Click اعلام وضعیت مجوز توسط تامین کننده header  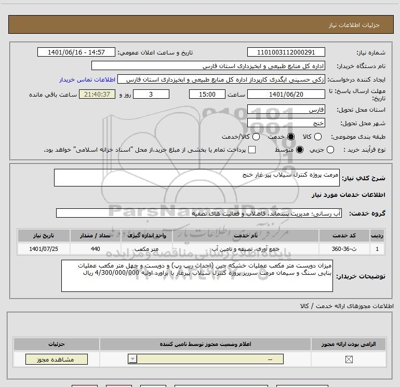[x=205, y=344]
